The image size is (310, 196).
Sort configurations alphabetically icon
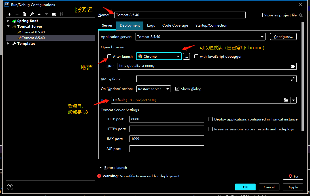61,14
